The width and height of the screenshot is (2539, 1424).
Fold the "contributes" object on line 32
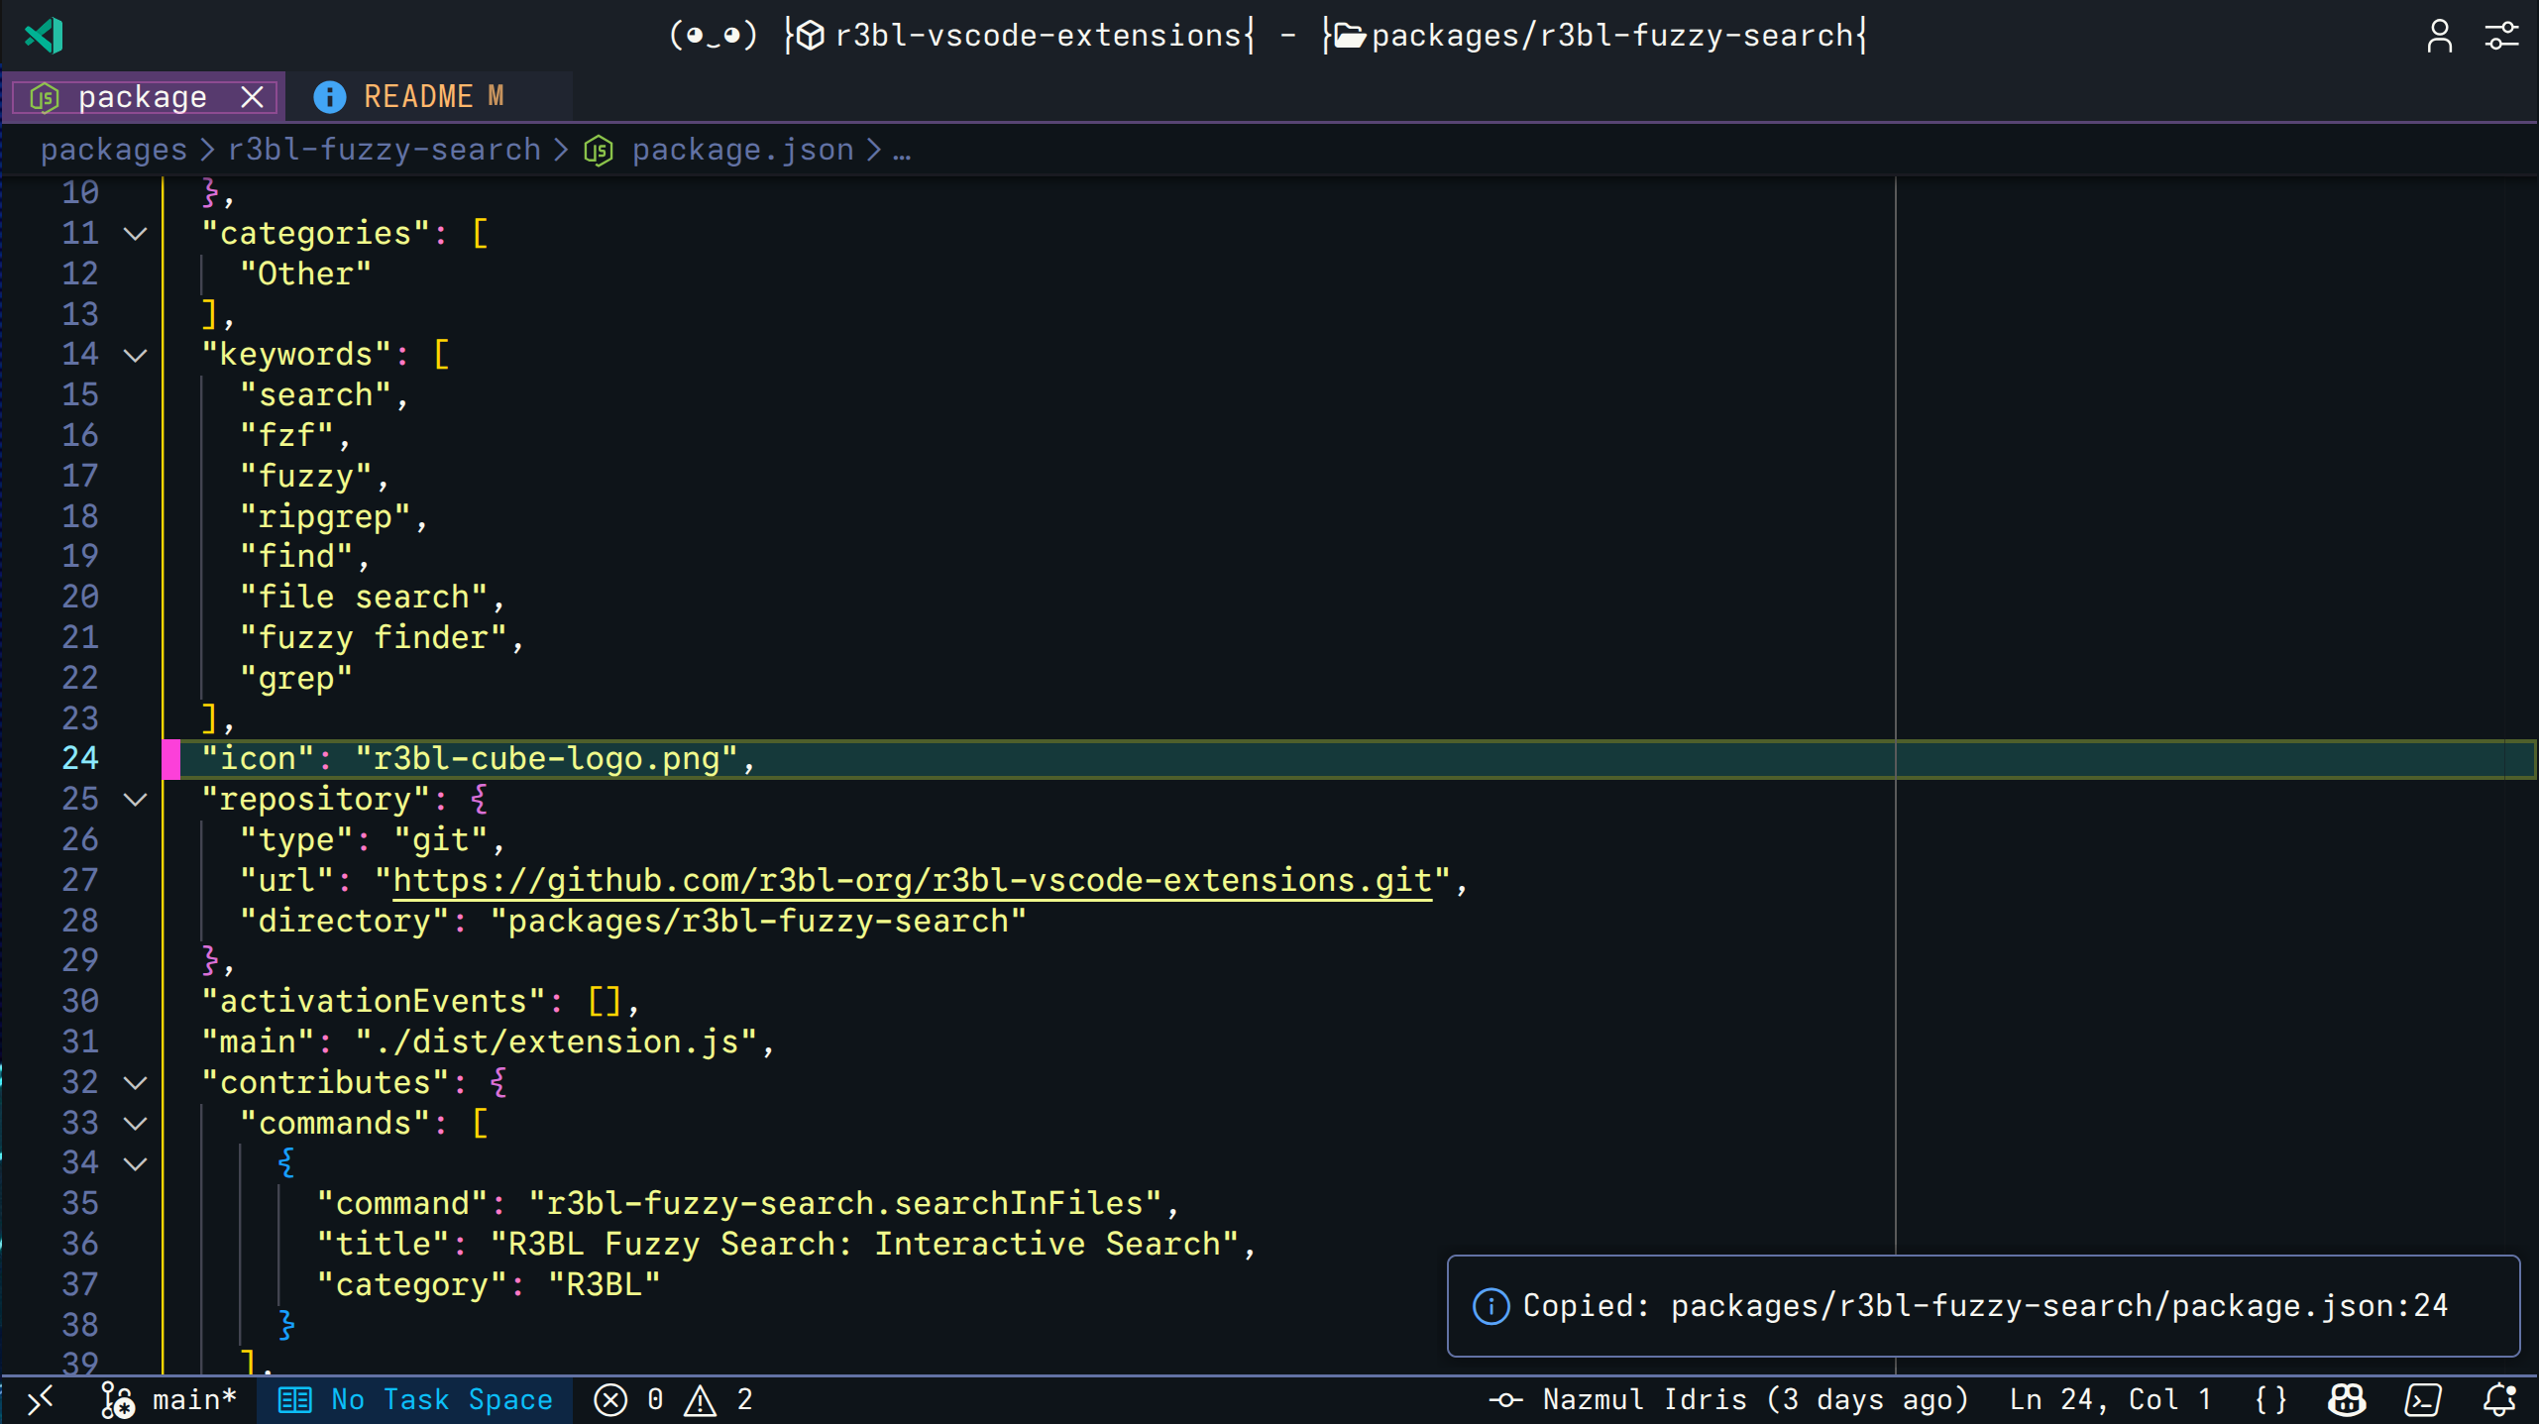pyautogui.click(x=136, y=1082)
